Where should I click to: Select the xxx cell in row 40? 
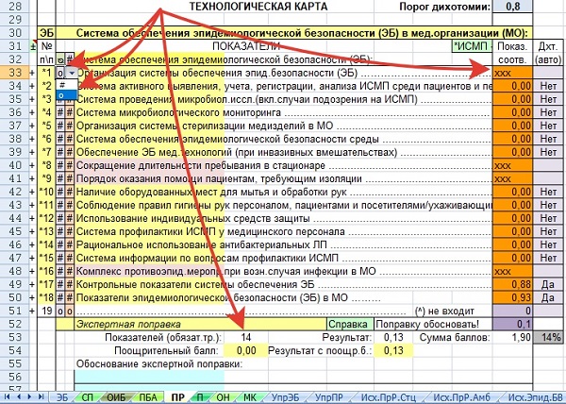point(512,165)
